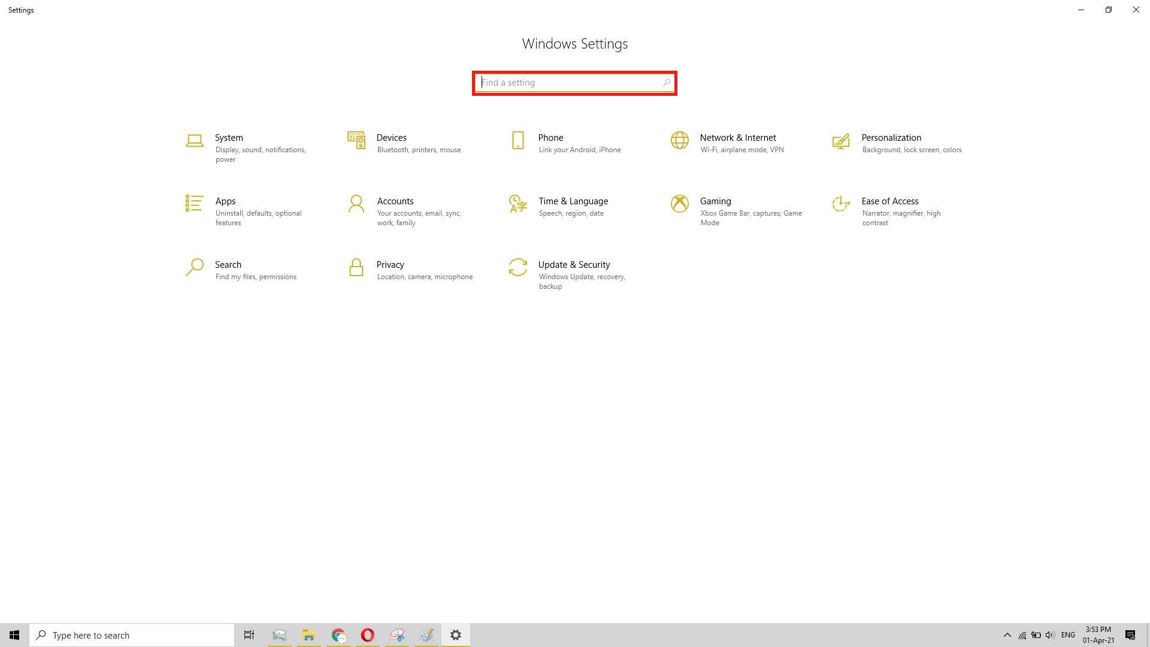Viewport: 1150px width, 647px height.
Task: Click the Ease of Access heading
Action: 890,201
